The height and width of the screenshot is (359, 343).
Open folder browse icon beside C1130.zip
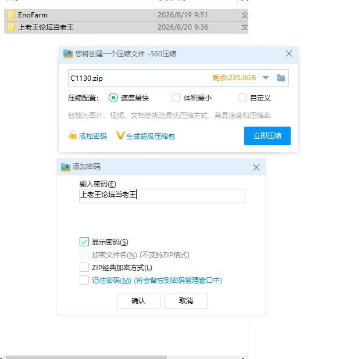pos(281,78)
